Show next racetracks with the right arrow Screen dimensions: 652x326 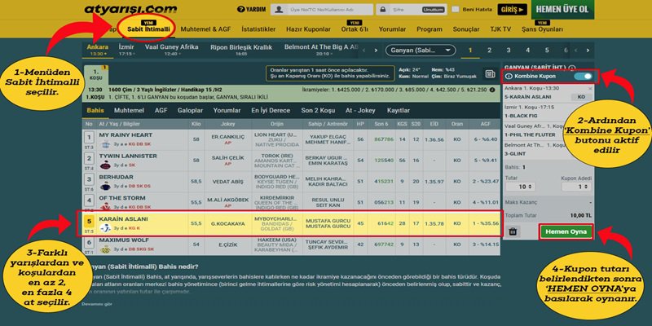coord(376,51)
